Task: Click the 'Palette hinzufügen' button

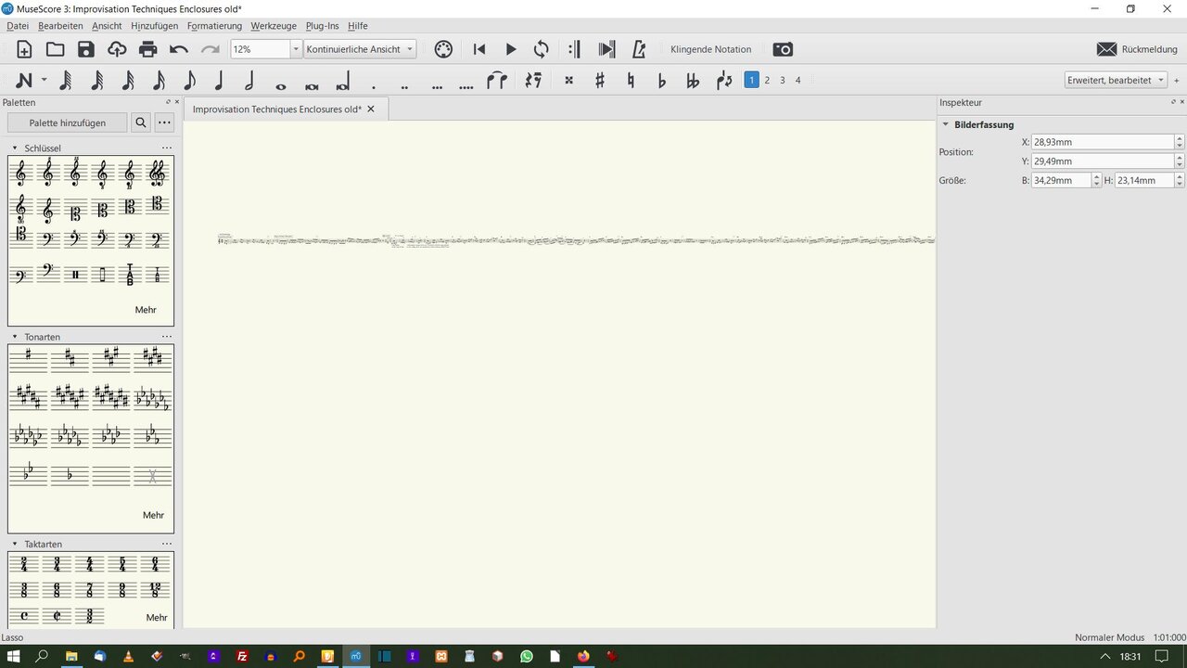Action: (x=67, y=122)
